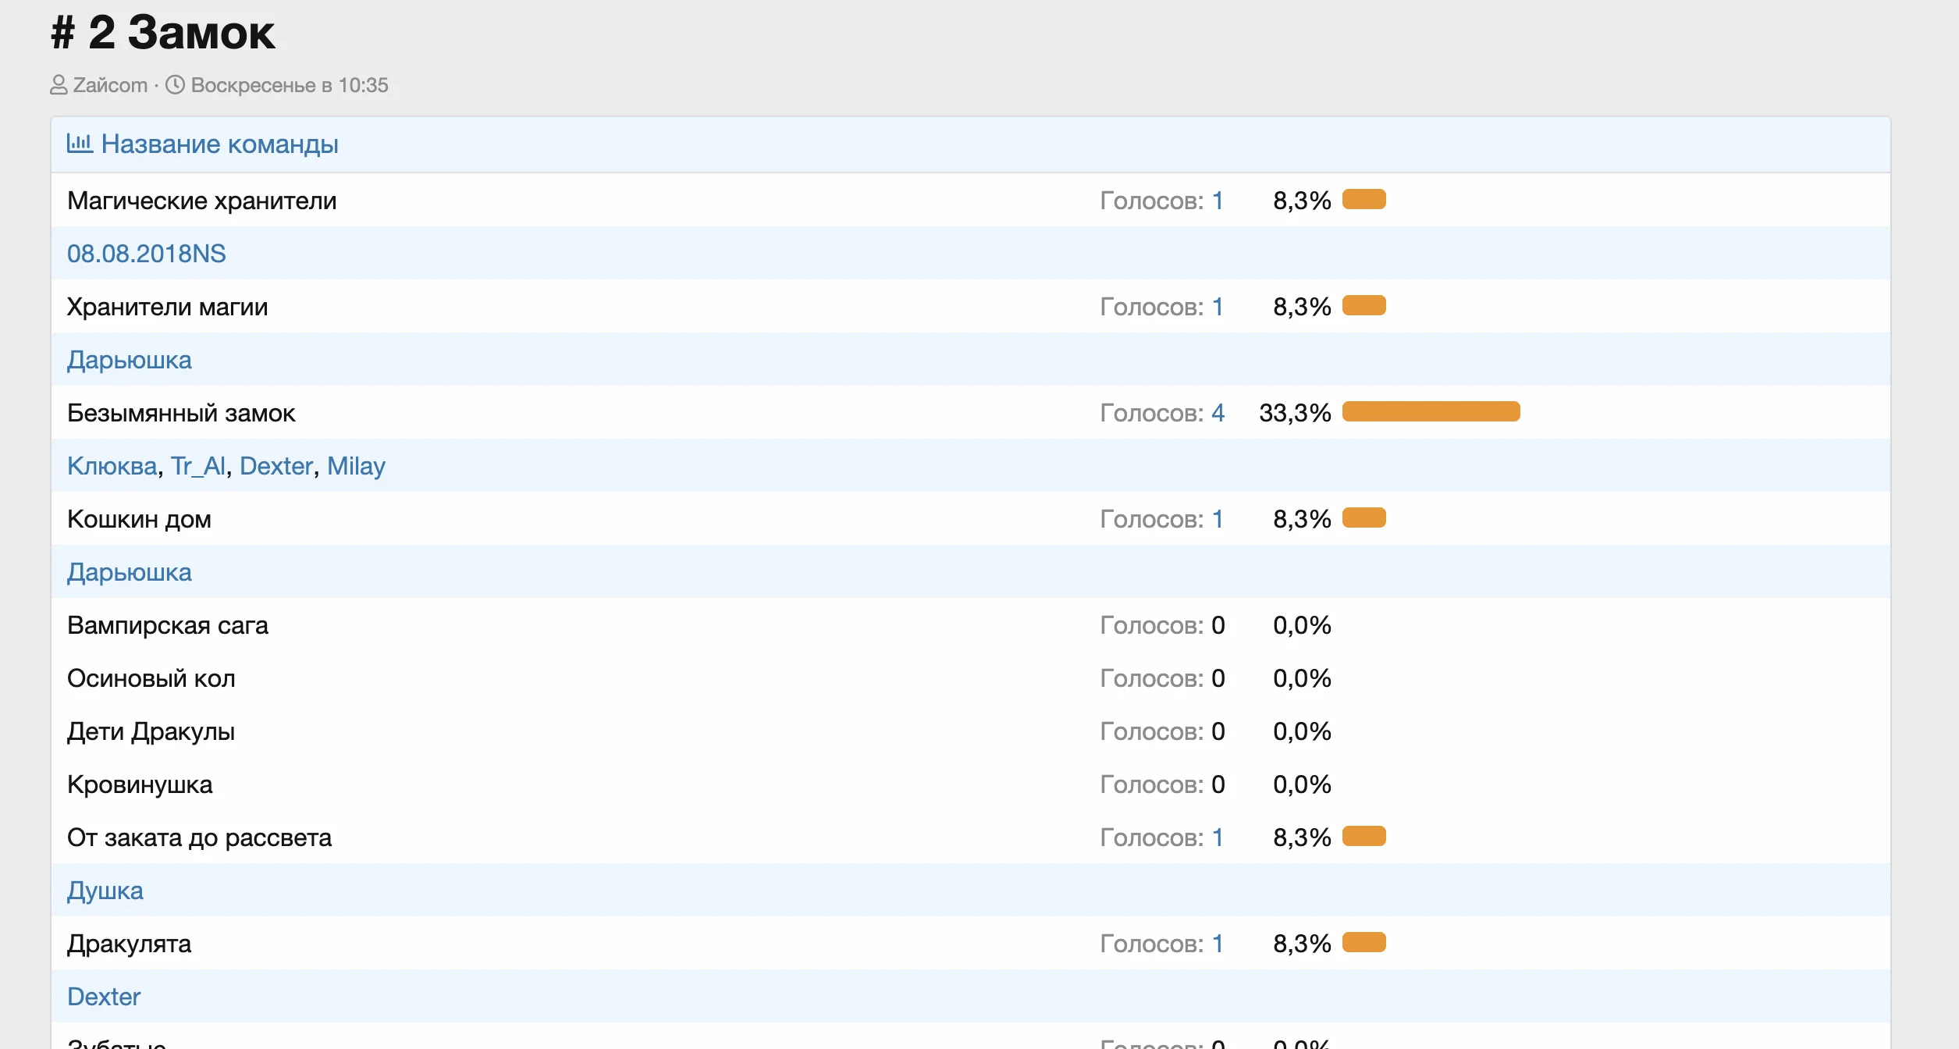Click vote count 4 for 'Безымянный замок'

point(1218,413)
